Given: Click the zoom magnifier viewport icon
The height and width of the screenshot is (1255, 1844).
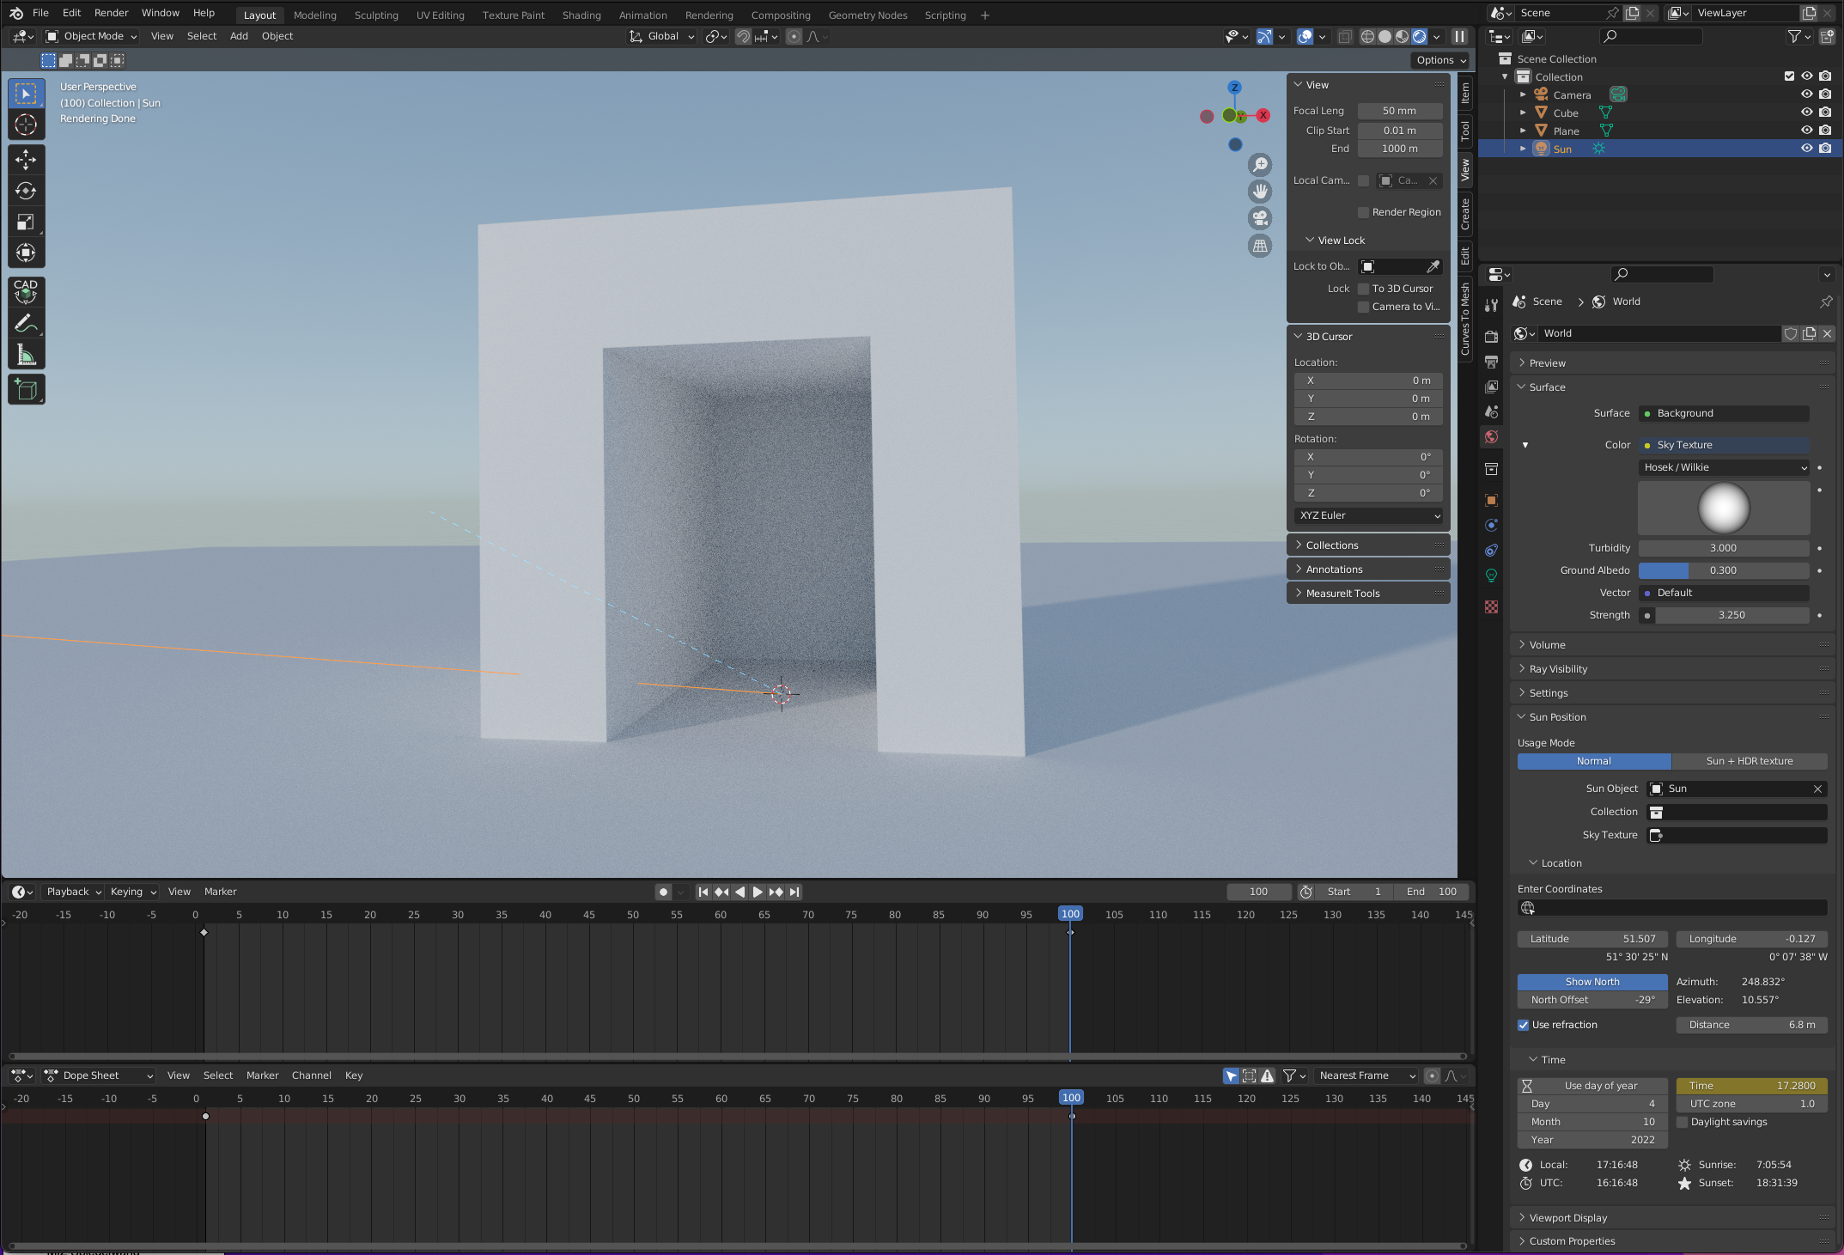Looking at the screenshot, I should 1260,165.
